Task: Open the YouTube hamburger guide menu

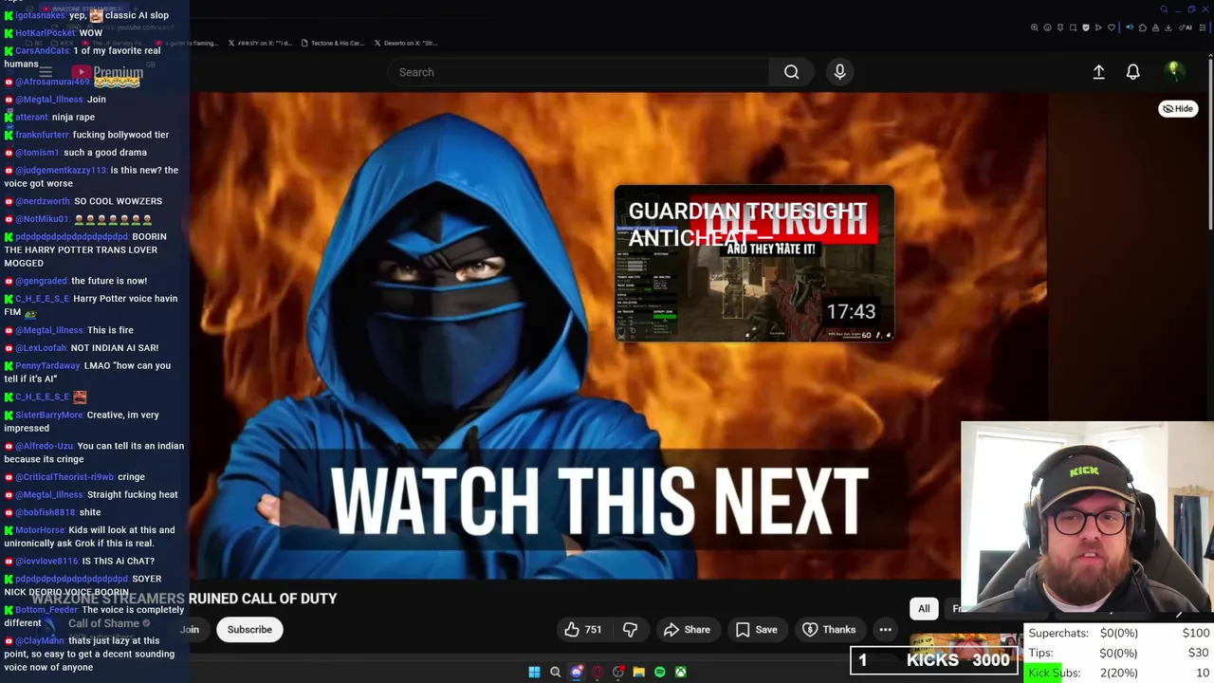Action: click(46, 72)
